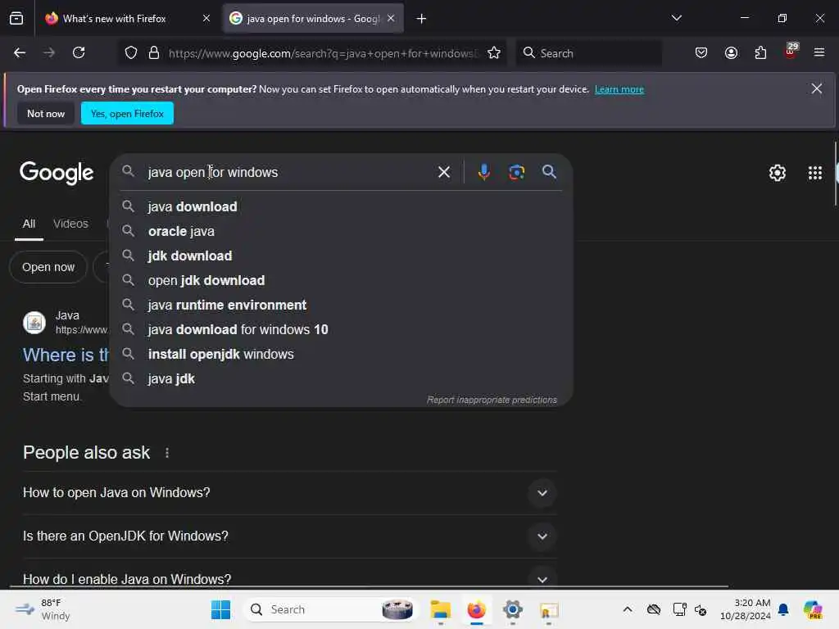Viewport: 839px width, 629px height.
Task: Submit search with magnifier button
Action: coord(549,172)
